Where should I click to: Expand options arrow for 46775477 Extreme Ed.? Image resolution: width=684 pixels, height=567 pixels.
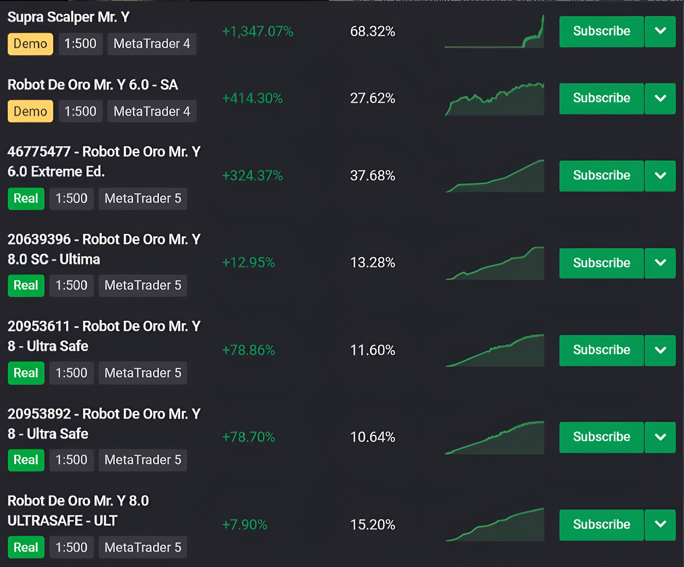coord(660,176)
